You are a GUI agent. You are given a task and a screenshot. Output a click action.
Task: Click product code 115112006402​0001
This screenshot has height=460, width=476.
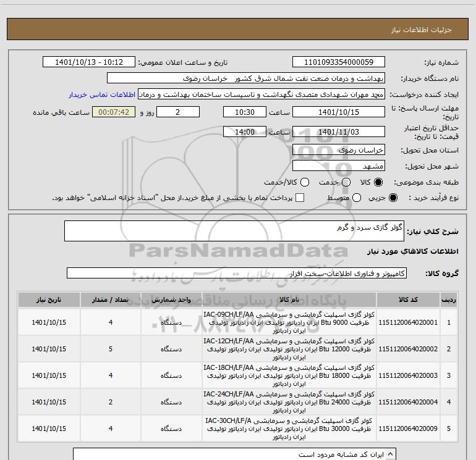(408, 322)
